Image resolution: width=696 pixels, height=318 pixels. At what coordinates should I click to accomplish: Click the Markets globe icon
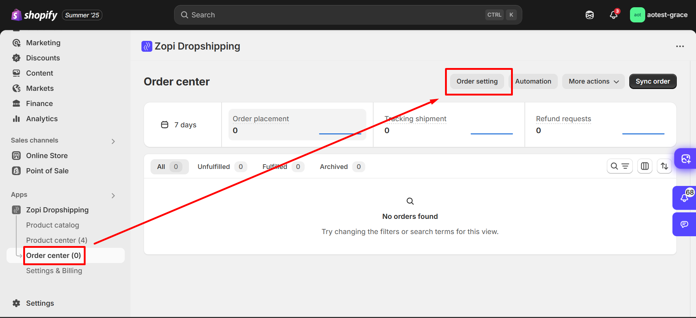[x=16, y=88]
